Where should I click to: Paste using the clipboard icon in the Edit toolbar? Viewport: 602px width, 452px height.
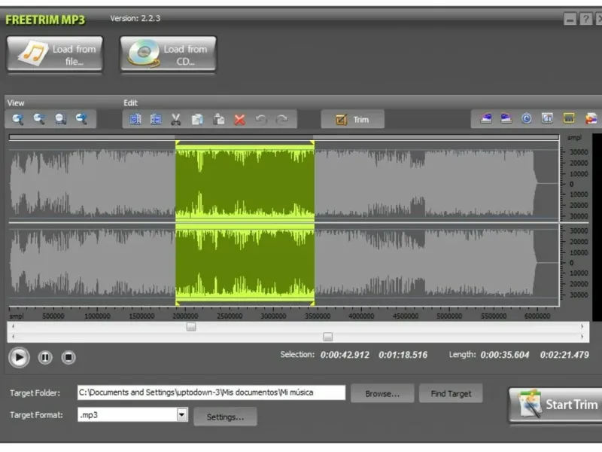tap(219, 119)
